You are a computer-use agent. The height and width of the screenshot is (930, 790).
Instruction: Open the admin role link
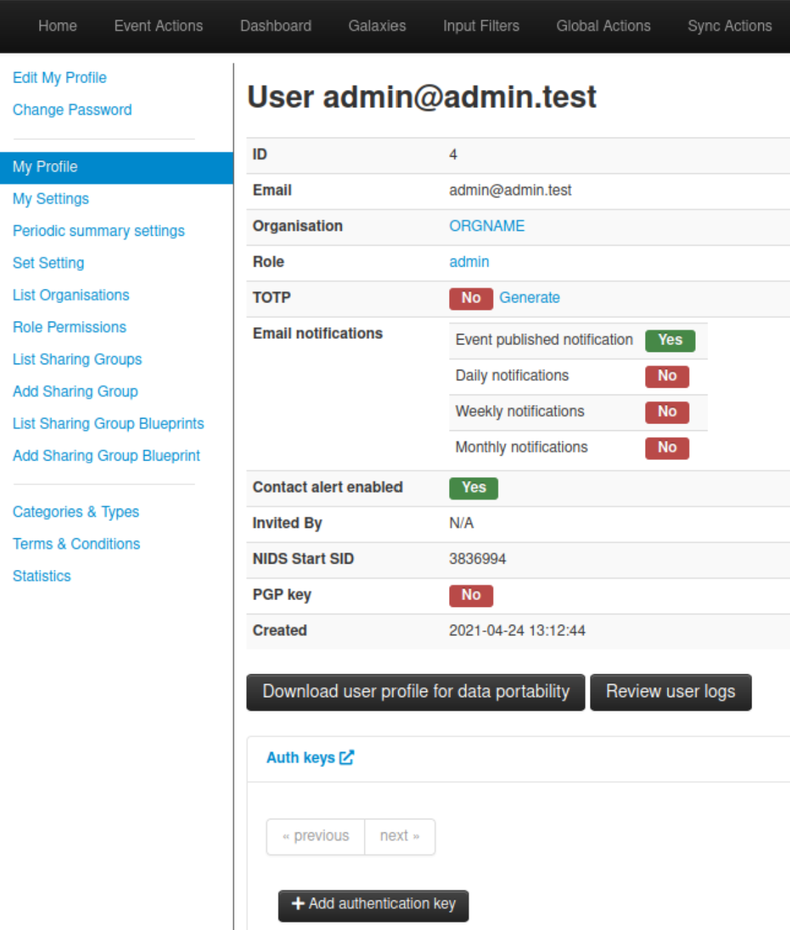(469, 262)
